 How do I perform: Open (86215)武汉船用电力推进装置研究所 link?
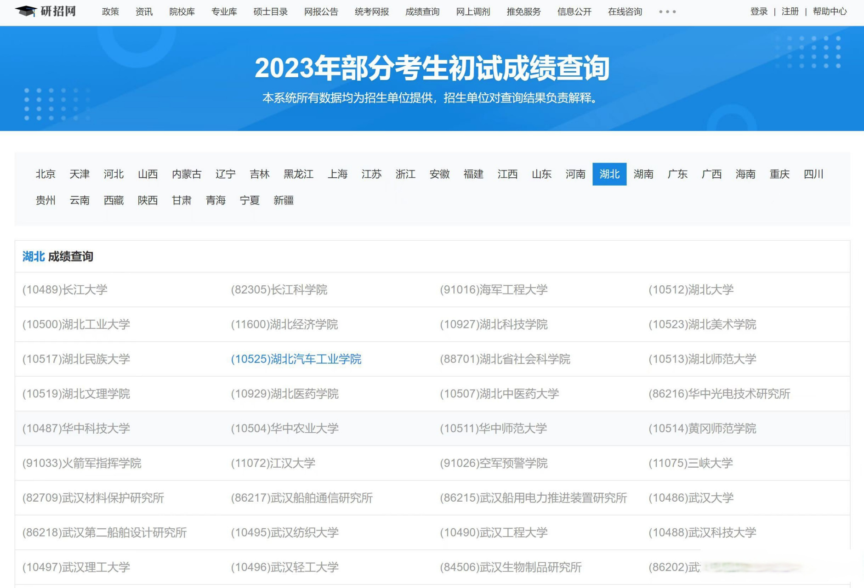coord(534,498)
